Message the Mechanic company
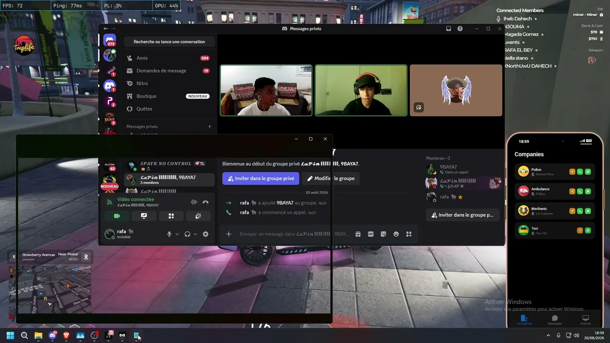The width and height of the screenshot is (610, 343). (x=588, y=211)
